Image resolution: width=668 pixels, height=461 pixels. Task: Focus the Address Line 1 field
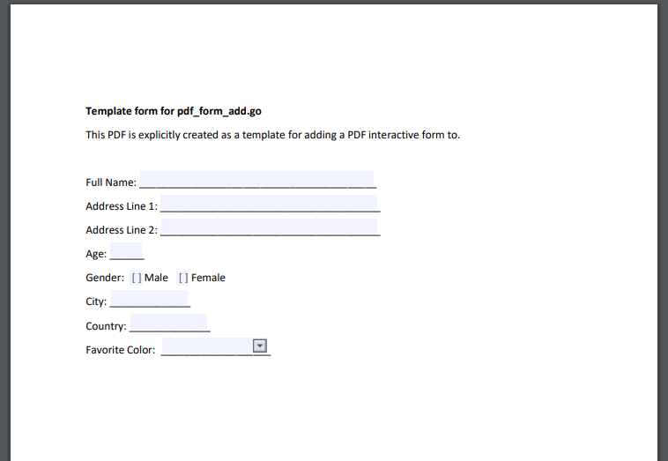coord(269,204)
